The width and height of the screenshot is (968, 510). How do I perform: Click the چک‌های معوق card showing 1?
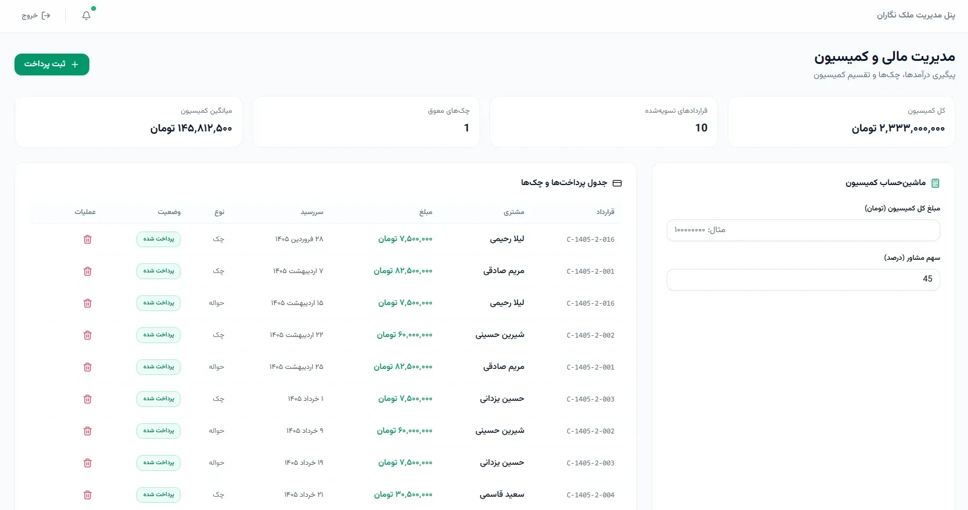pyautogui.click(x=366, y=122)
